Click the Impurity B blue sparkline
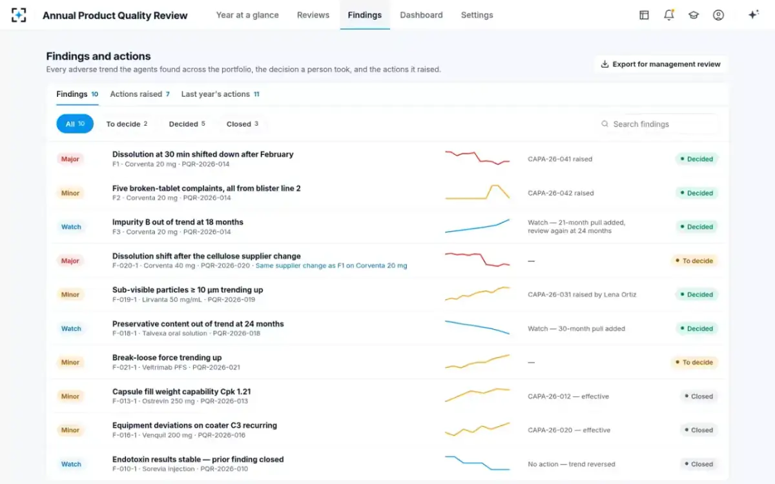775x484 pixels. 477,226
